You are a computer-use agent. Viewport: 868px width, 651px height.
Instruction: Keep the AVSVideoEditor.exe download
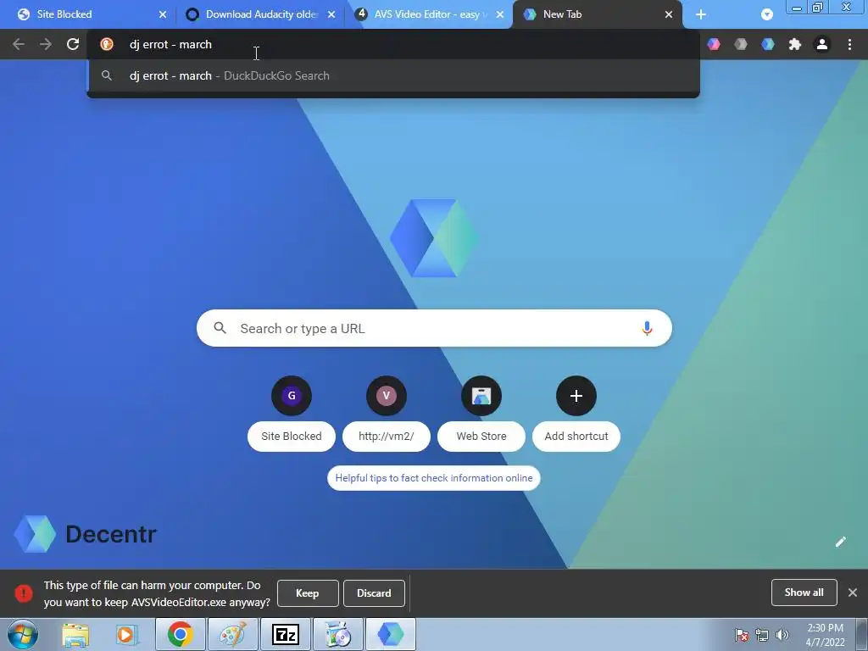point(307,593)
